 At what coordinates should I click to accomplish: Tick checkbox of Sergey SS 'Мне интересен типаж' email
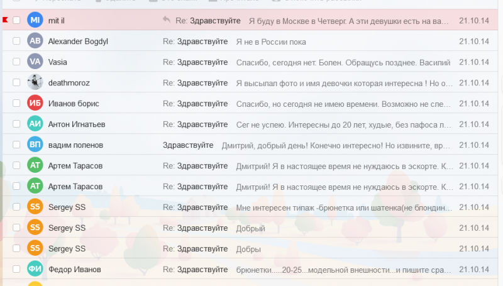pyautogui.click(x=16, y=207)
